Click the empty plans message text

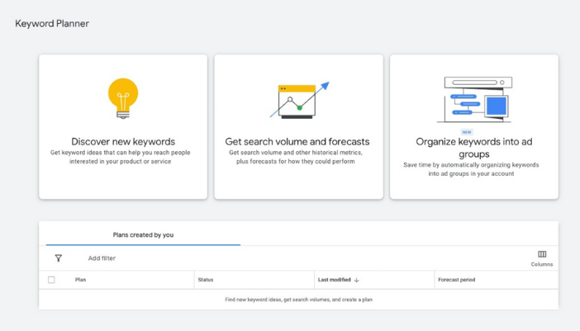point(298,300)
